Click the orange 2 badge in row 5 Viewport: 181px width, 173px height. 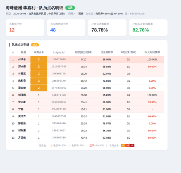39,88
